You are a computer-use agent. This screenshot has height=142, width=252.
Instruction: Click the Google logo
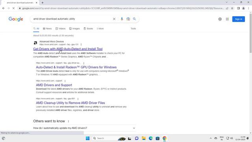tap(16, 19)
